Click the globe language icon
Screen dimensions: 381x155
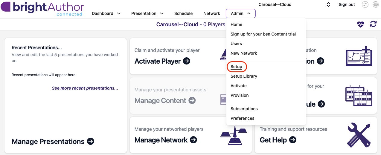pyautogui.click(x=376, y=4)
